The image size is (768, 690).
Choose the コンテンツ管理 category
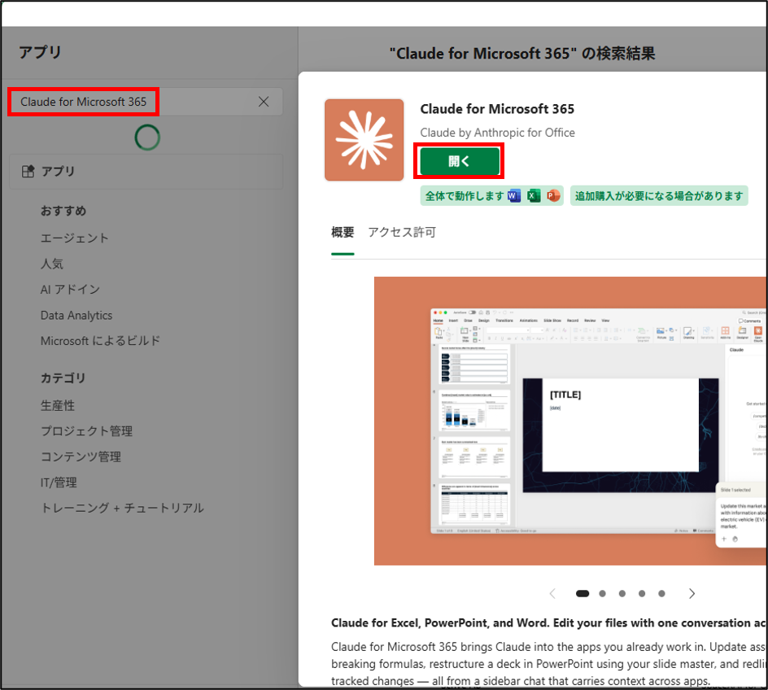pyautogui.click(x=81, y=457)
